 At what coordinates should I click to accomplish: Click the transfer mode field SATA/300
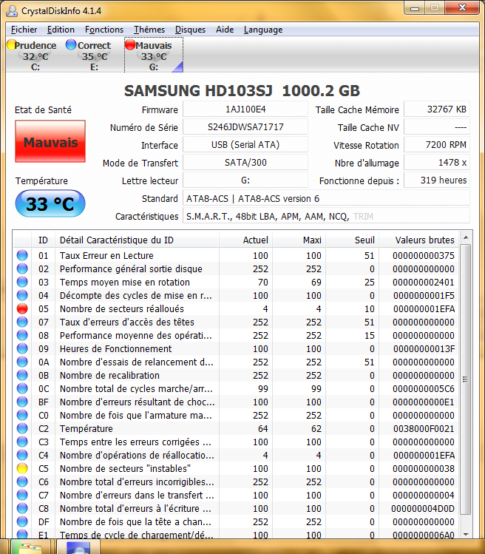tap(245, 163)
